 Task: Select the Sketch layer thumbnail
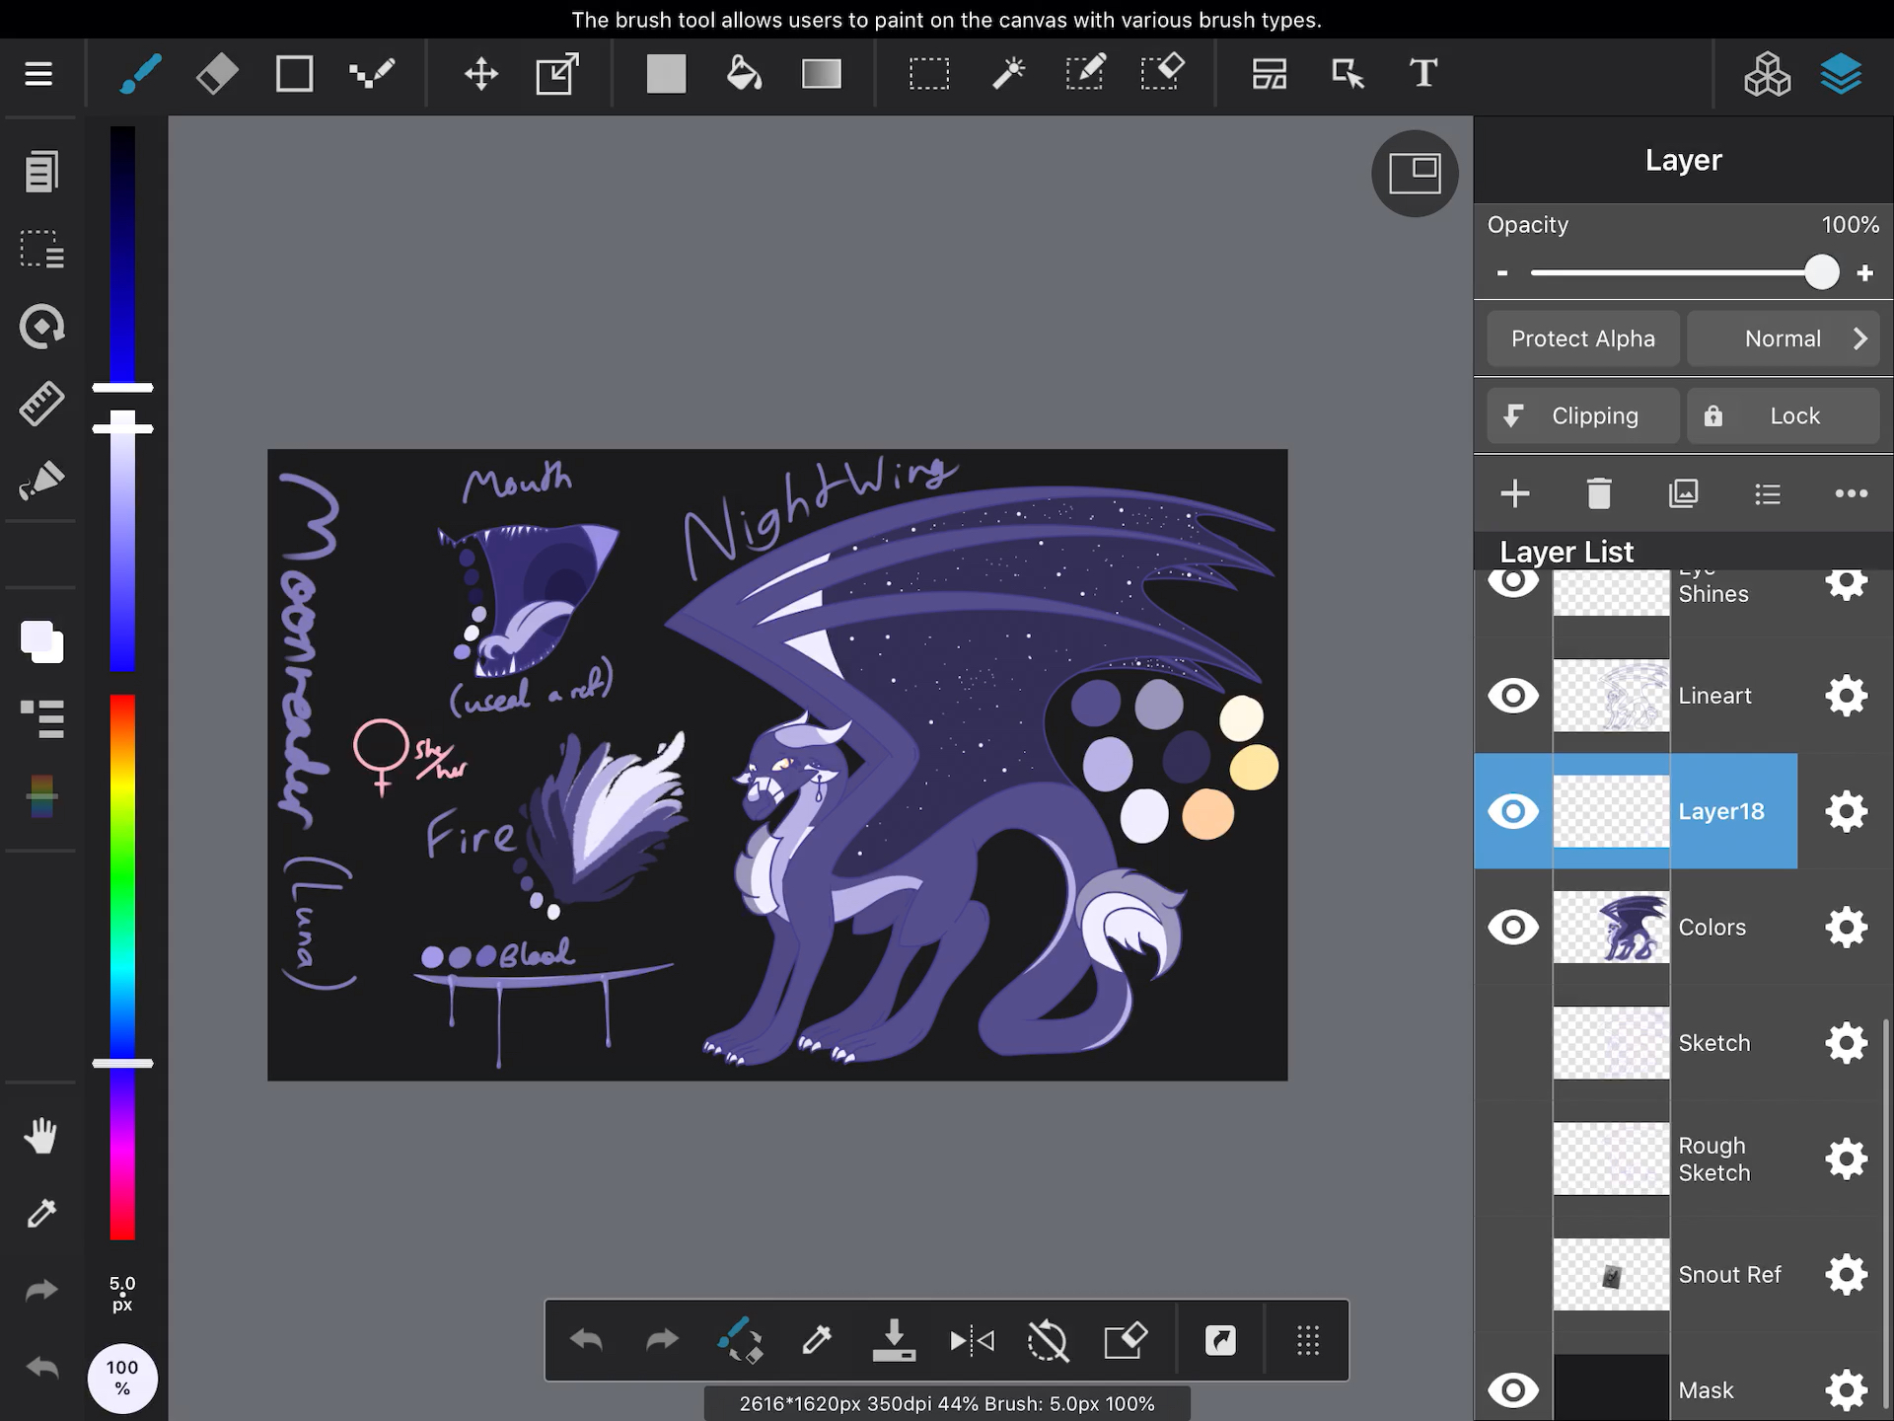pyautogui.click(x=1611, y=1043)
